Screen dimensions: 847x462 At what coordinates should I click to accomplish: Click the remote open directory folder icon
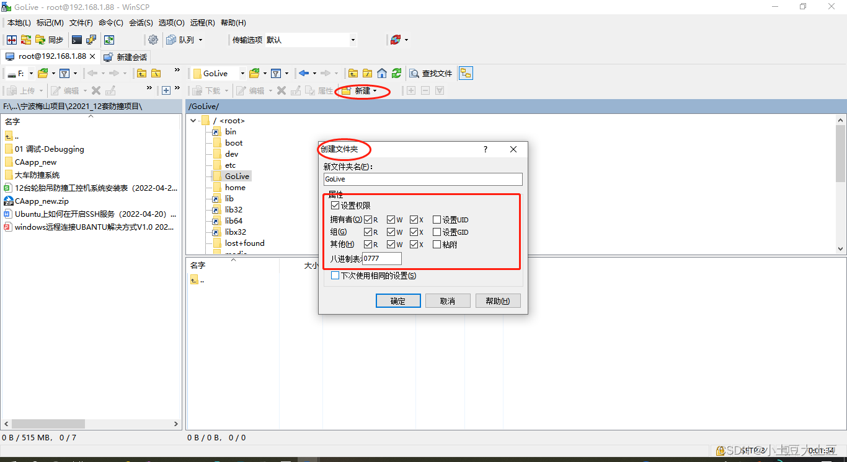tap(254, 73)
